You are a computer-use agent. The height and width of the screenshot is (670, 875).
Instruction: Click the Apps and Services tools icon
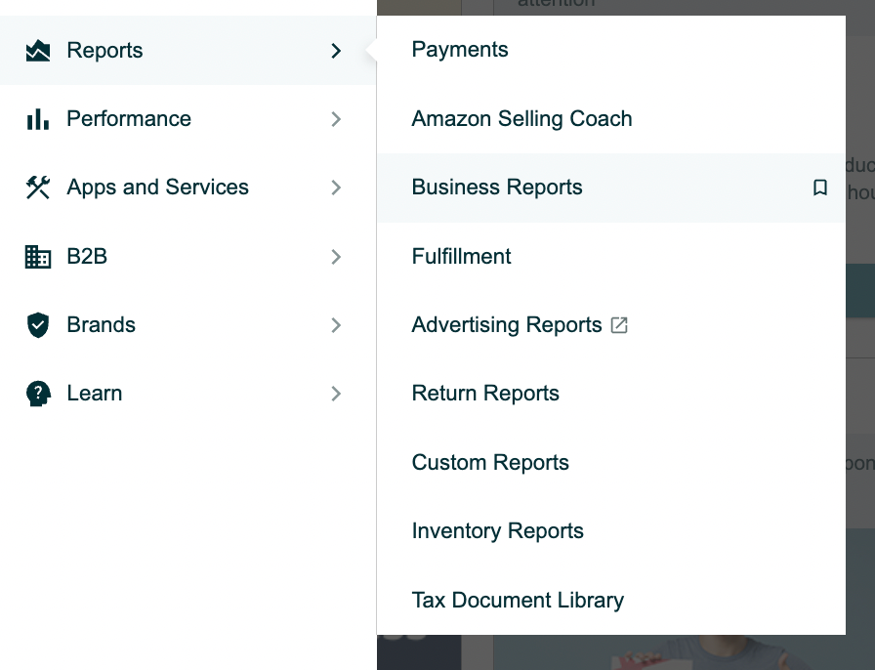38,188
